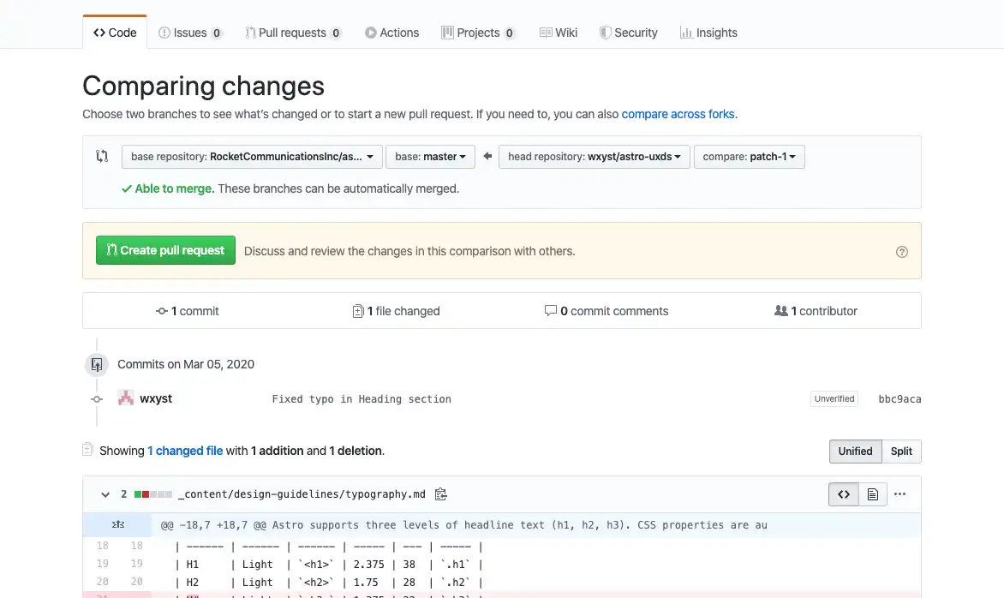Viewport: 1004px width, 598px height.
Task: Open the compare: patch-1 dropdown
Action: click(x=749, y=157)
